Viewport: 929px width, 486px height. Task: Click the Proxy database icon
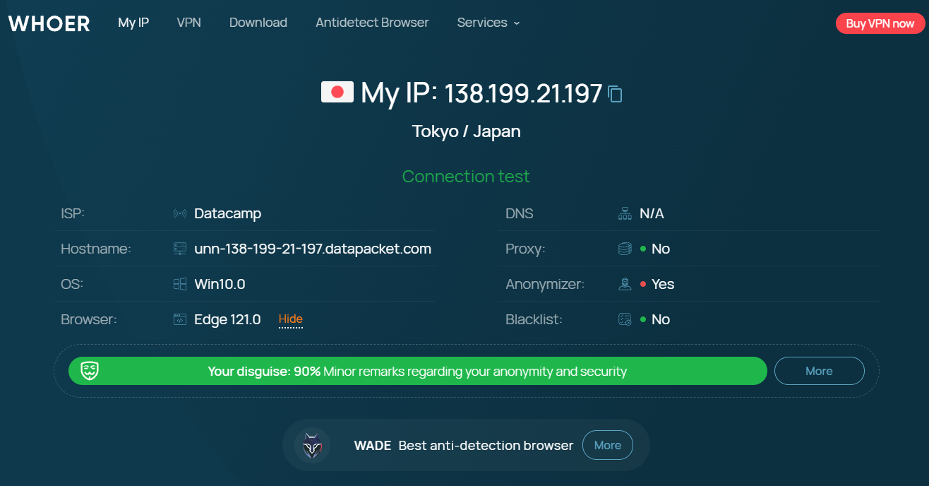(x=625, y=249)
